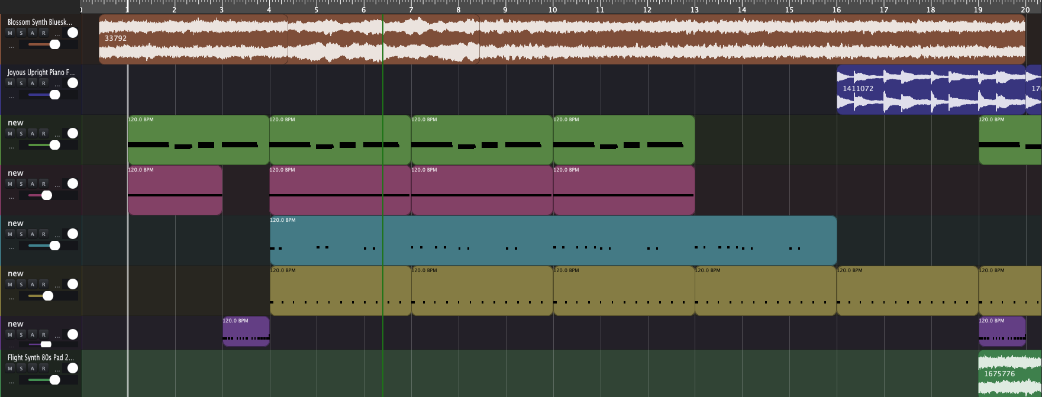Select the magenta MIDI clip starting at bar 1

click(175, 190)
